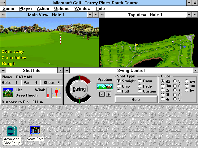Select the Chip shot type

123,86
